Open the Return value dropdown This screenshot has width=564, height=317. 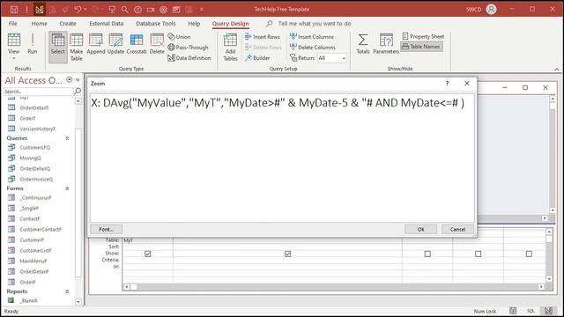coord(344,58)
